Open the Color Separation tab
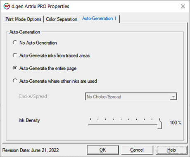The width and height of the screenshot is (190, 157). pyautogui.click(x=62, y=19)
